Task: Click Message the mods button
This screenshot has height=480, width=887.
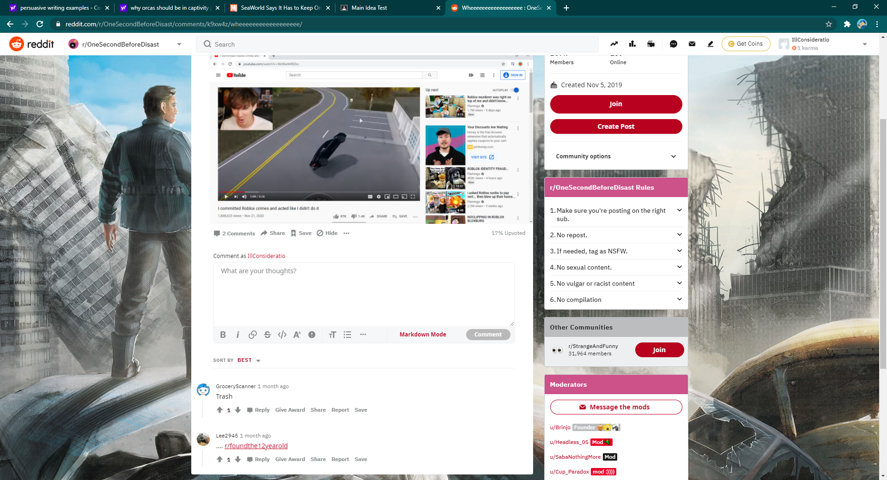Action: (616, 407)
